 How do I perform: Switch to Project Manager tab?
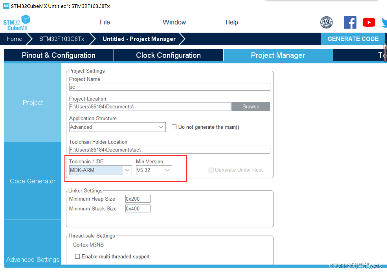coord(278,55)
